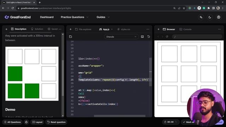
Task: Click the folder icon in editor toolbar
Action: pos(71,37)
